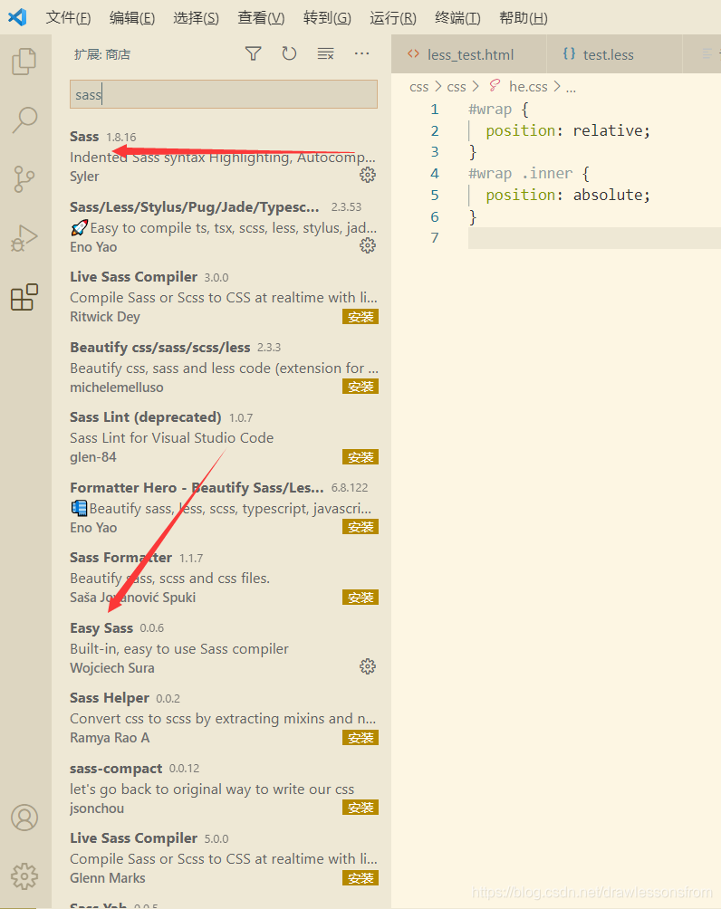The image size is (721, 909).
Task: Open Sass 1.8.16 extension entry
Action: 224,157
